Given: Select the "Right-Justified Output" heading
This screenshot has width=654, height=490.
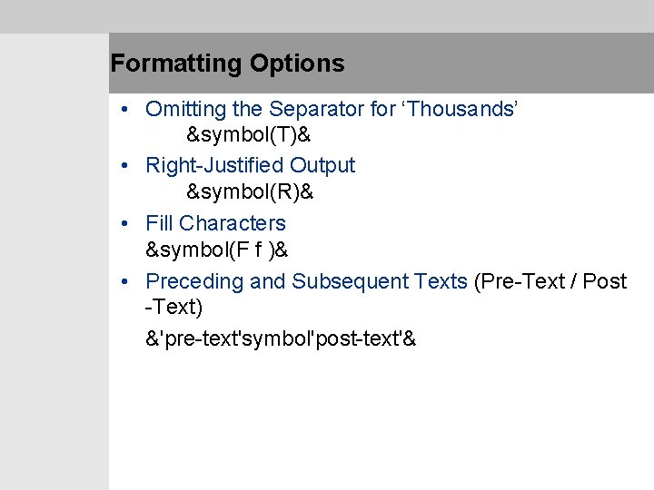Looking at the screenshot, I should point(251,165).
